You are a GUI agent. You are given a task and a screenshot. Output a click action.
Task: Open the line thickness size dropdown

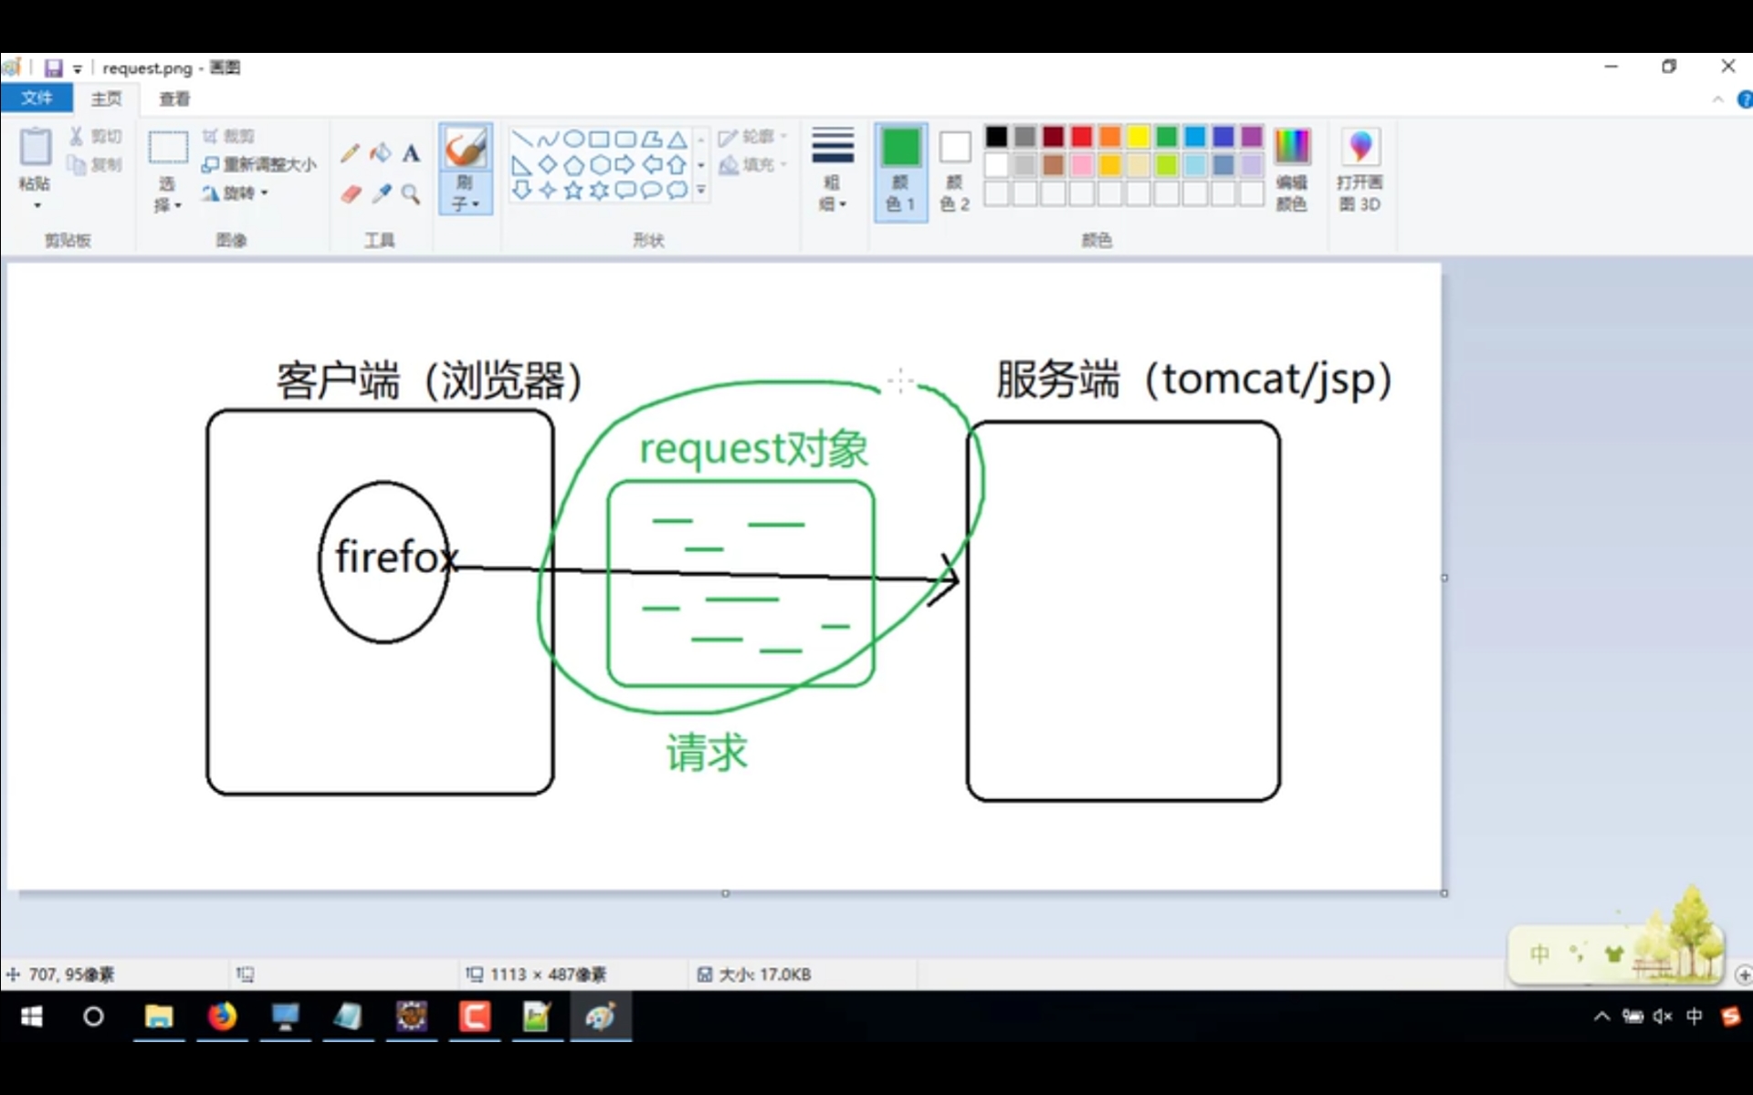pyautogui.click(x=833, y=171)
